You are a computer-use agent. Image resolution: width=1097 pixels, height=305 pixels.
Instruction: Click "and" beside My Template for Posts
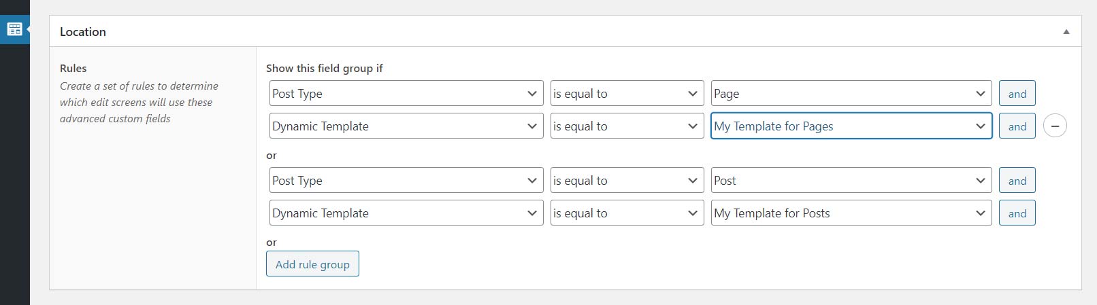1017,213
